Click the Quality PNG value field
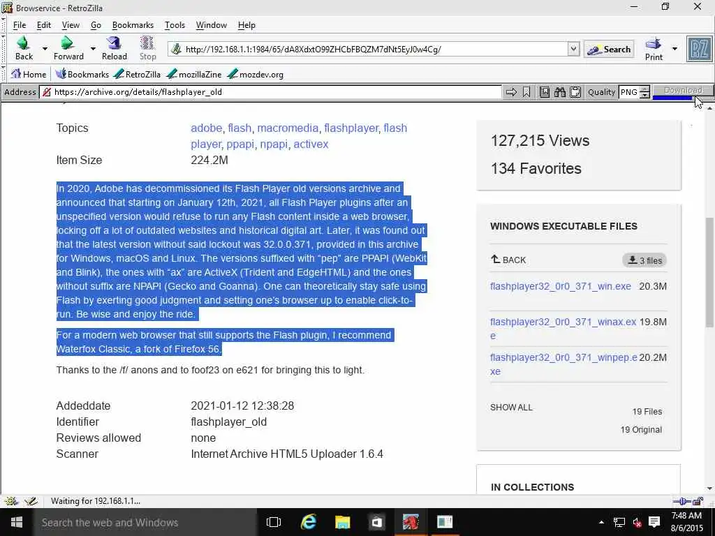Viewport: 715px width, 536px height. click(x=629, y=92)
